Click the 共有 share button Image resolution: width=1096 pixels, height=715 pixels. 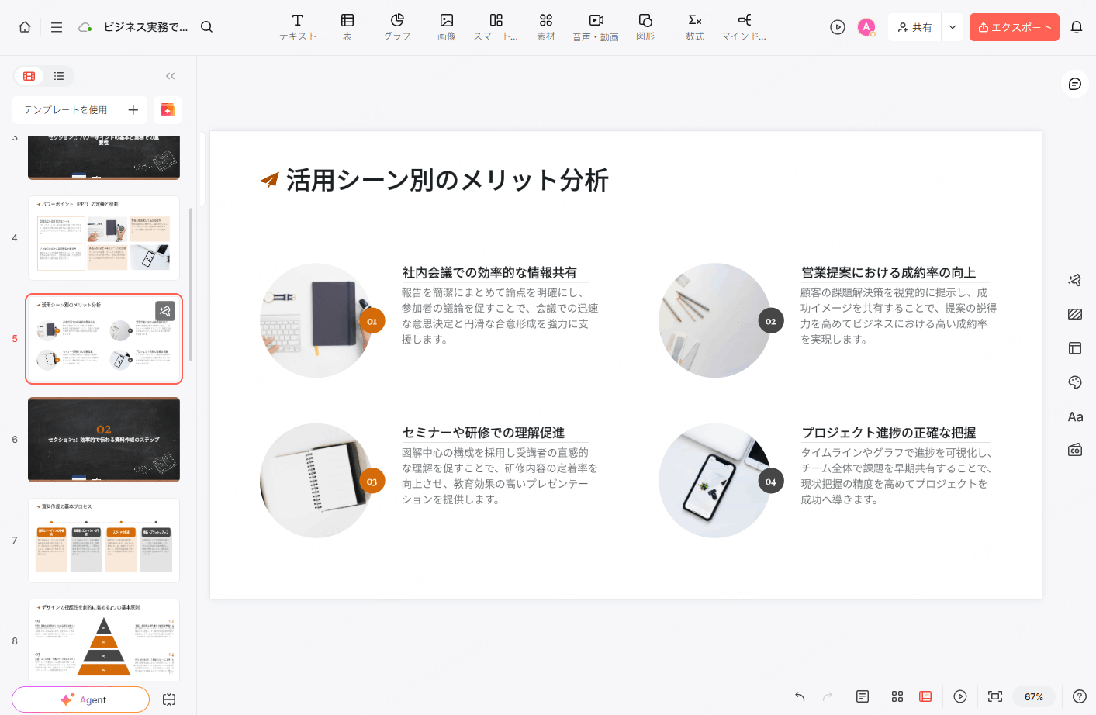[x=915, y=27]
